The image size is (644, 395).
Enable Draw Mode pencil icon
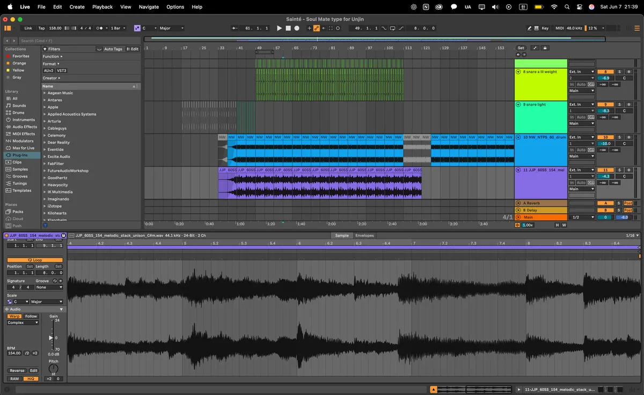(530, 28)
